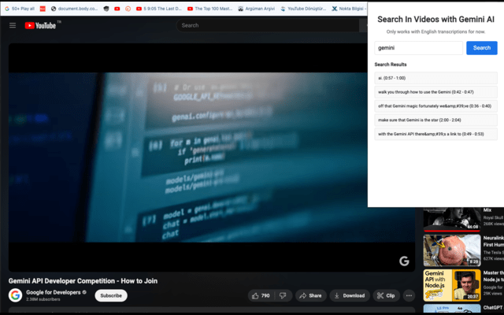Open the ChatGPT recommended video thumbnail
Screen dimensions: 504x315
click(452, 309)
